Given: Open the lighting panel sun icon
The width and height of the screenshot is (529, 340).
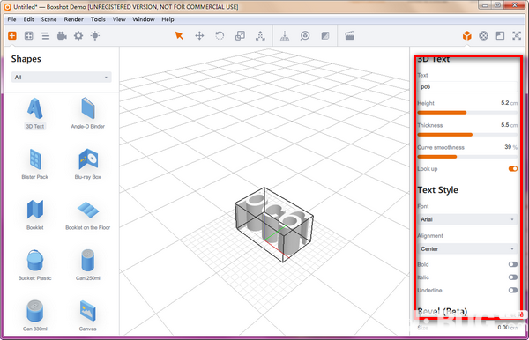Looking at the screenshot, I should 95,36.
